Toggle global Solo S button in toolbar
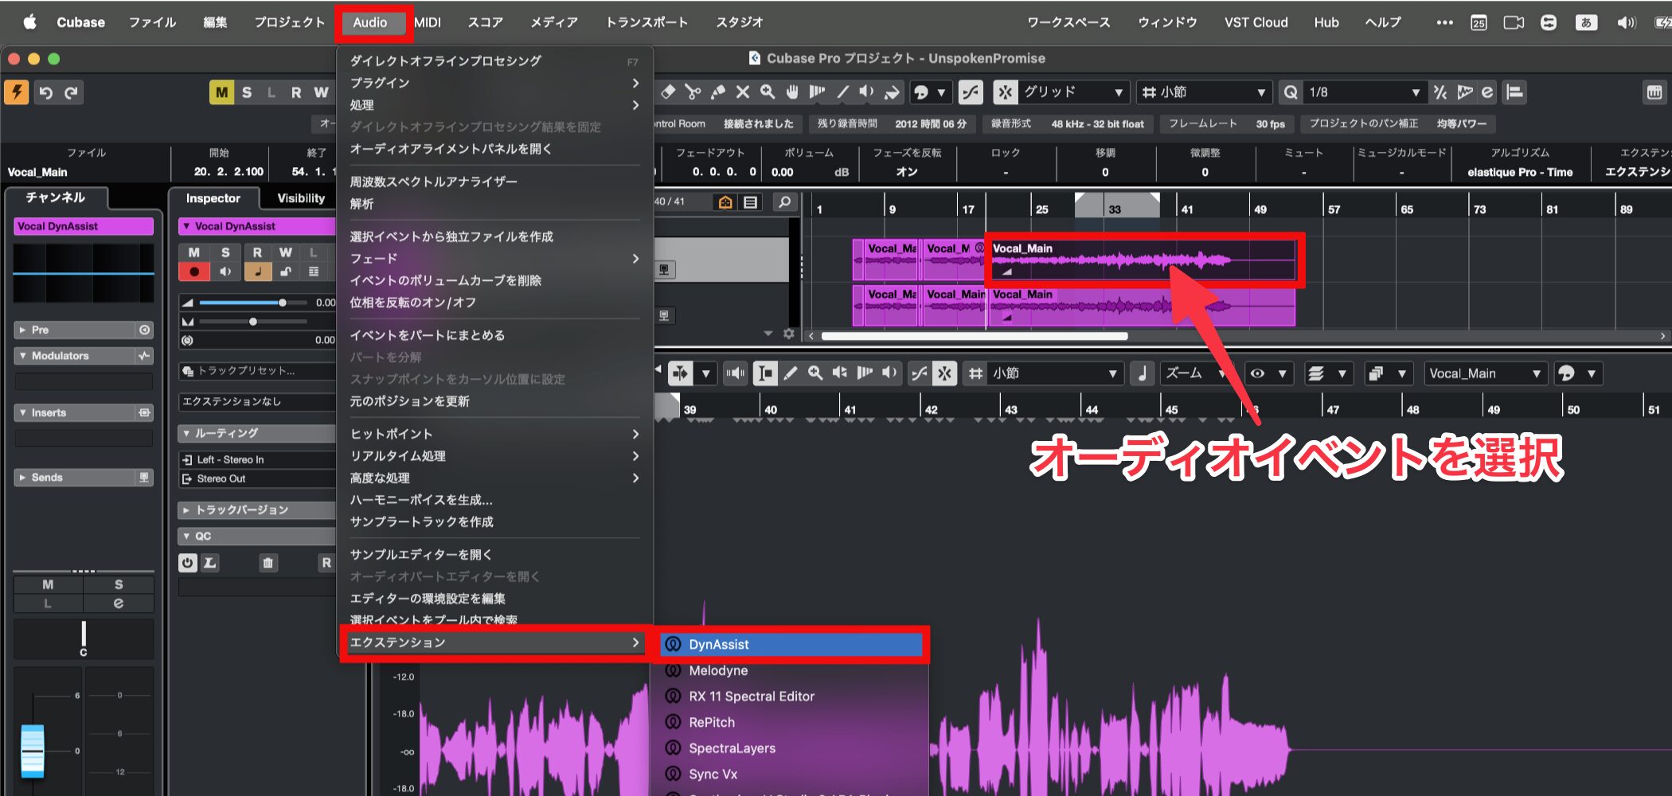The image size is (1672, 796). pyautogui.click(x=247, y=92)
